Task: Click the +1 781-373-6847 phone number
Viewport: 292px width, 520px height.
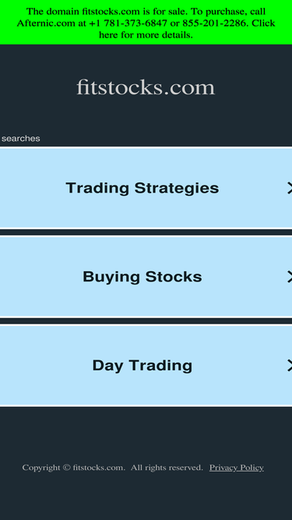Action: click(x=128, y=23)
